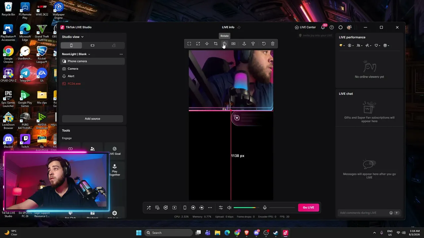The image size is (424, 238).
Task: Expand the diamonds stat in LIVE performance
Action: pyautogui.click(x=342, y=46)
